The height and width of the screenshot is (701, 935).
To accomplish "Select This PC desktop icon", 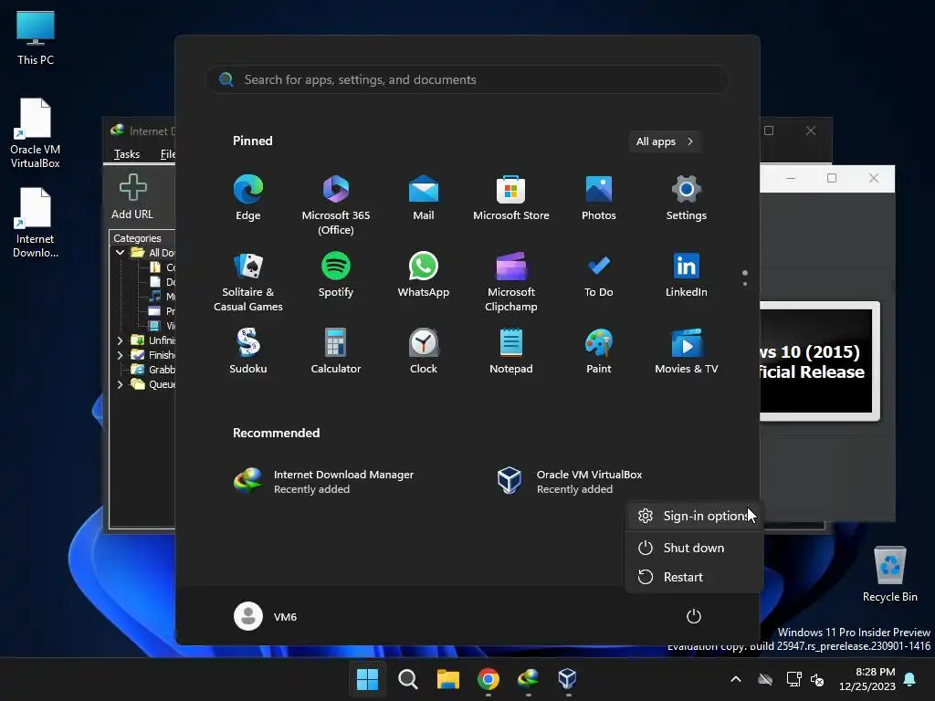I will tap(36, 37).
